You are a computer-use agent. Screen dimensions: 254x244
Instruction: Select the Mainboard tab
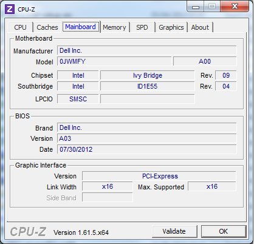point(81,27)
